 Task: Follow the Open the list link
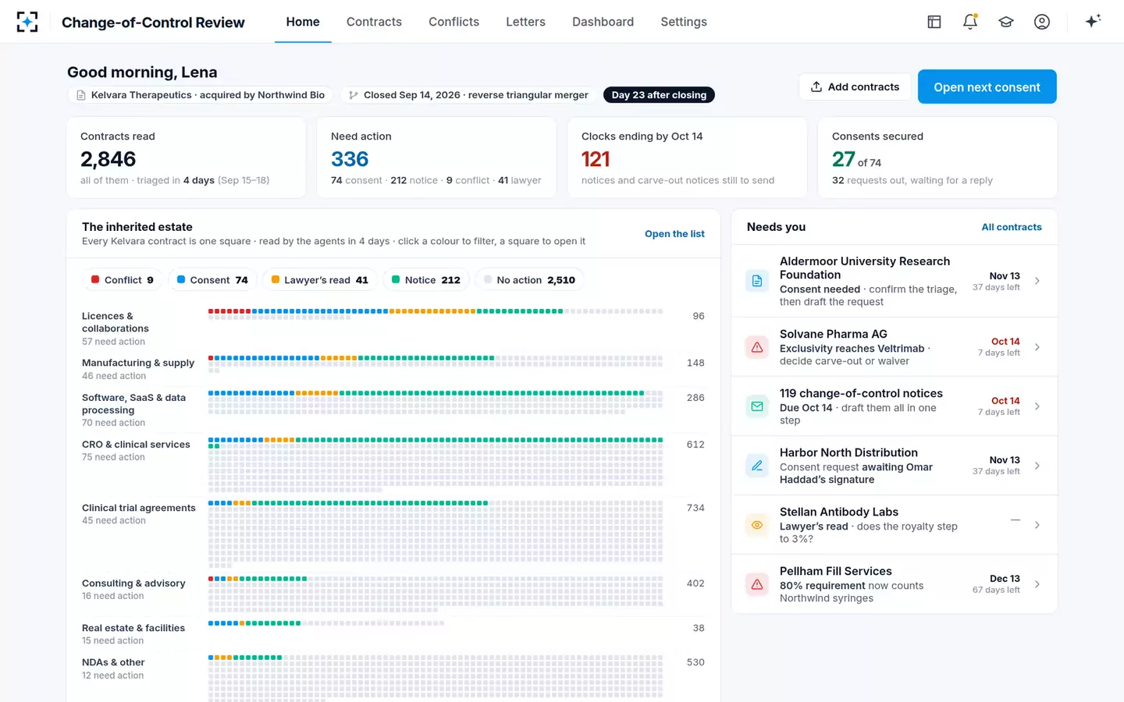pyautogui.click(x=674, y=234)
